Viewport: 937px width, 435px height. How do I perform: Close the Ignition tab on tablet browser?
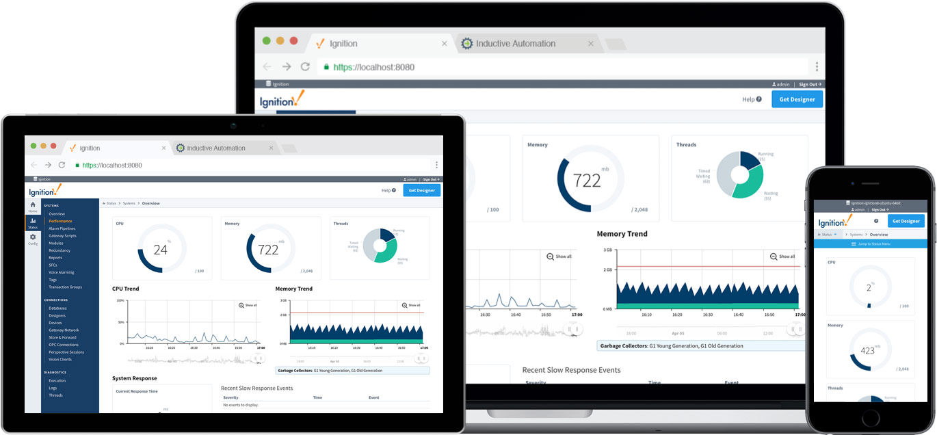pos(163,148)
